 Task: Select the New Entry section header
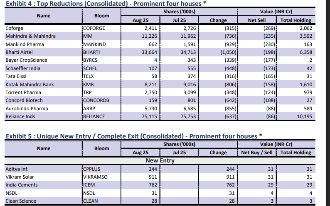160,160
